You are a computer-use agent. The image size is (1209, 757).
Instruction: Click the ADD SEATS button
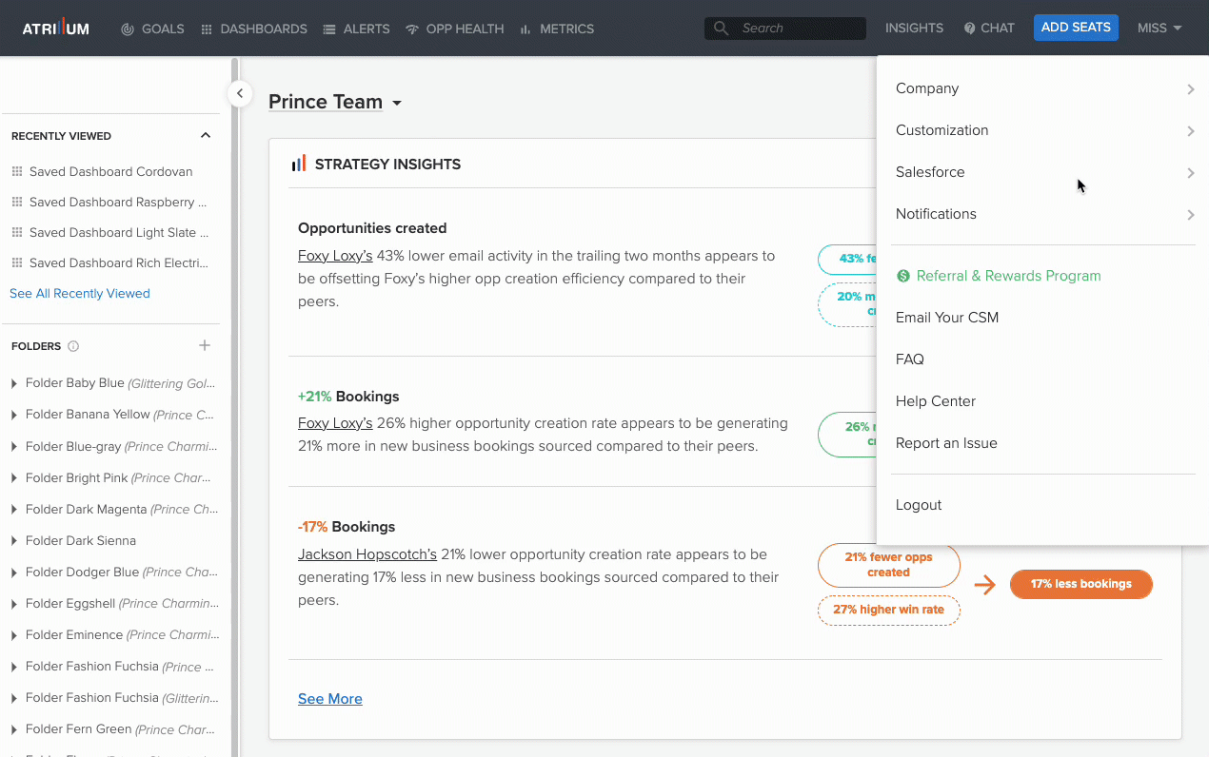1076,28
